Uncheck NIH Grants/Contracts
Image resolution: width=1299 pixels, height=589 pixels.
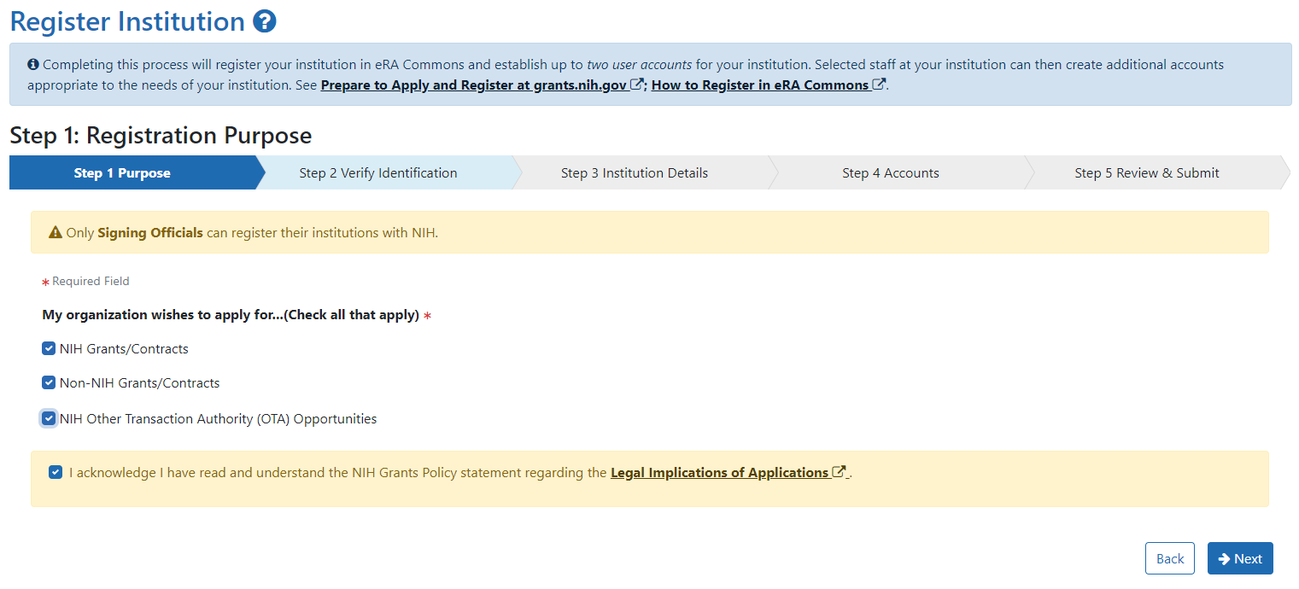[49, 348]
